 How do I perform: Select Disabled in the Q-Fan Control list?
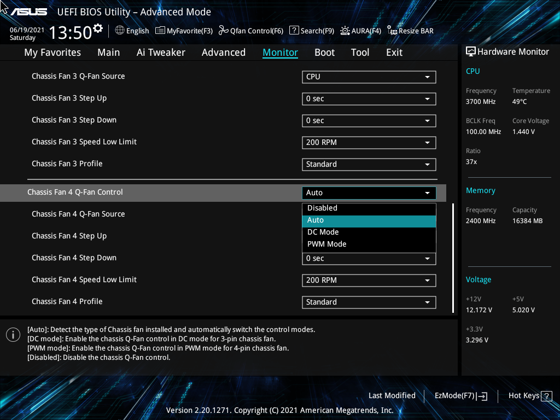click(369, 208)
